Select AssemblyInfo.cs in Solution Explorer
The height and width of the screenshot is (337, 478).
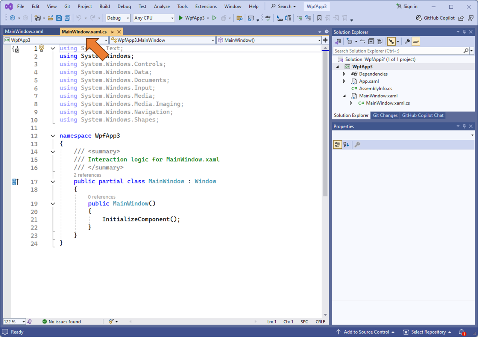coord(375,88)
